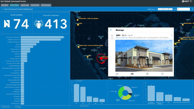
Task: Click the orange marker near Washington DC
Action: click(175, 44)
